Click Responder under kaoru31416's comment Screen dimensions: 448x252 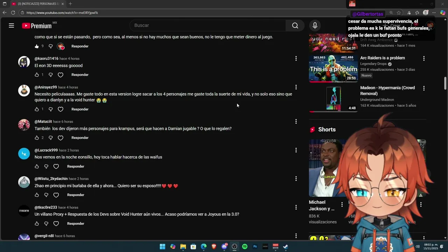(80, 75)
